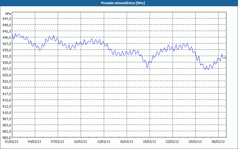238x149 pixels.
Task: Click the 25/02/13 date label
Action: coord(195,142)
